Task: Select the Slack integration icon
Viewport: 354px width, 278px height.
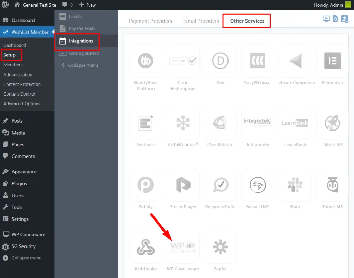Action: pyautogui.click(x=295, y=185)
